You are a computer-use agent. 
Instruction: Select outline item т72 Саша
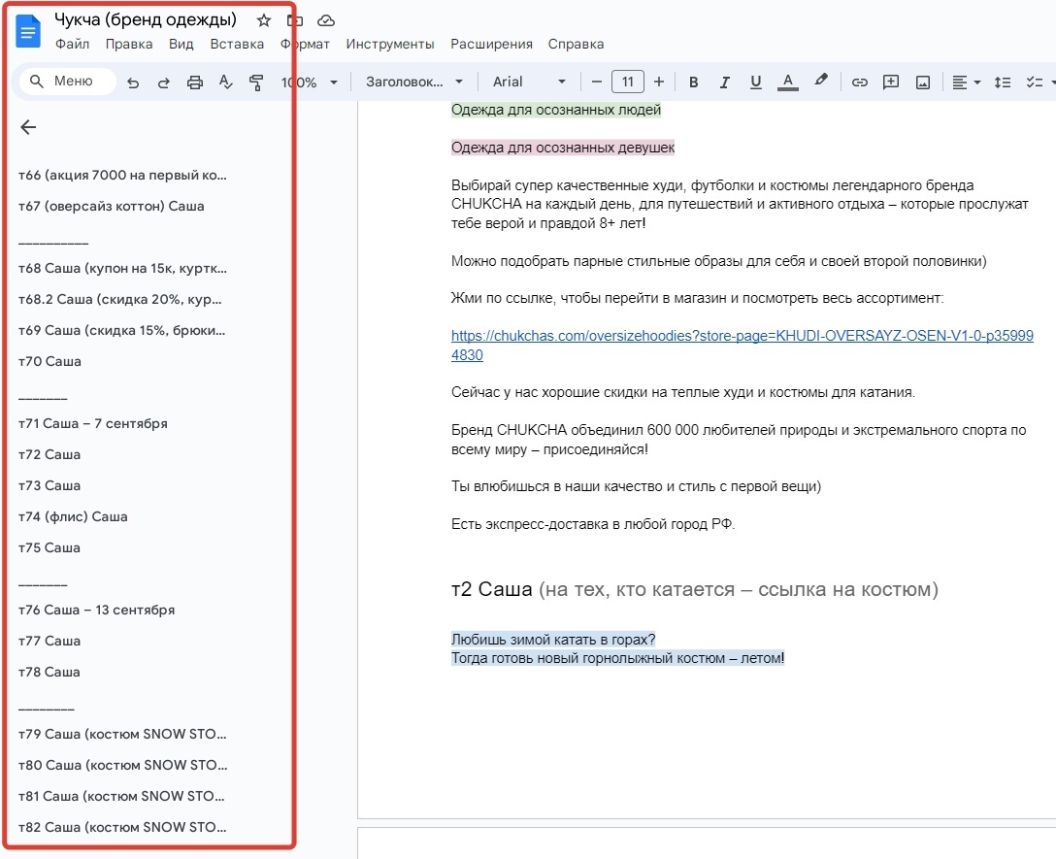pyautogui.click(x=49, y=455)
